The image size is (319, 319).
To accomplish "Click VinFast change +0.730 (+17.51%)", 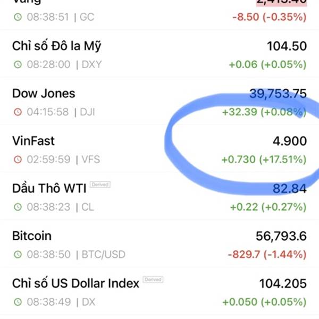I will [264, 159].
